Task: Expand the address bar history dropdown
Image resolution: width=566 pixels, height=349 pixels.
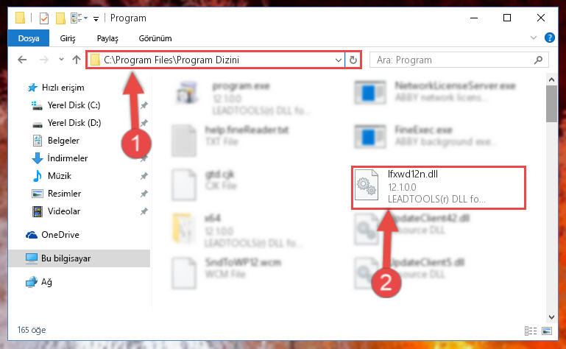Action: point(339,60)
